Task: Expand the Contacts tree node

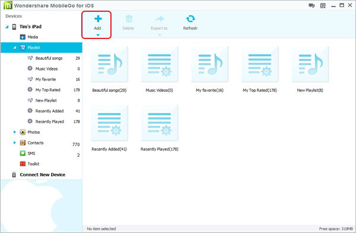Action: click(x=15, y=143)
